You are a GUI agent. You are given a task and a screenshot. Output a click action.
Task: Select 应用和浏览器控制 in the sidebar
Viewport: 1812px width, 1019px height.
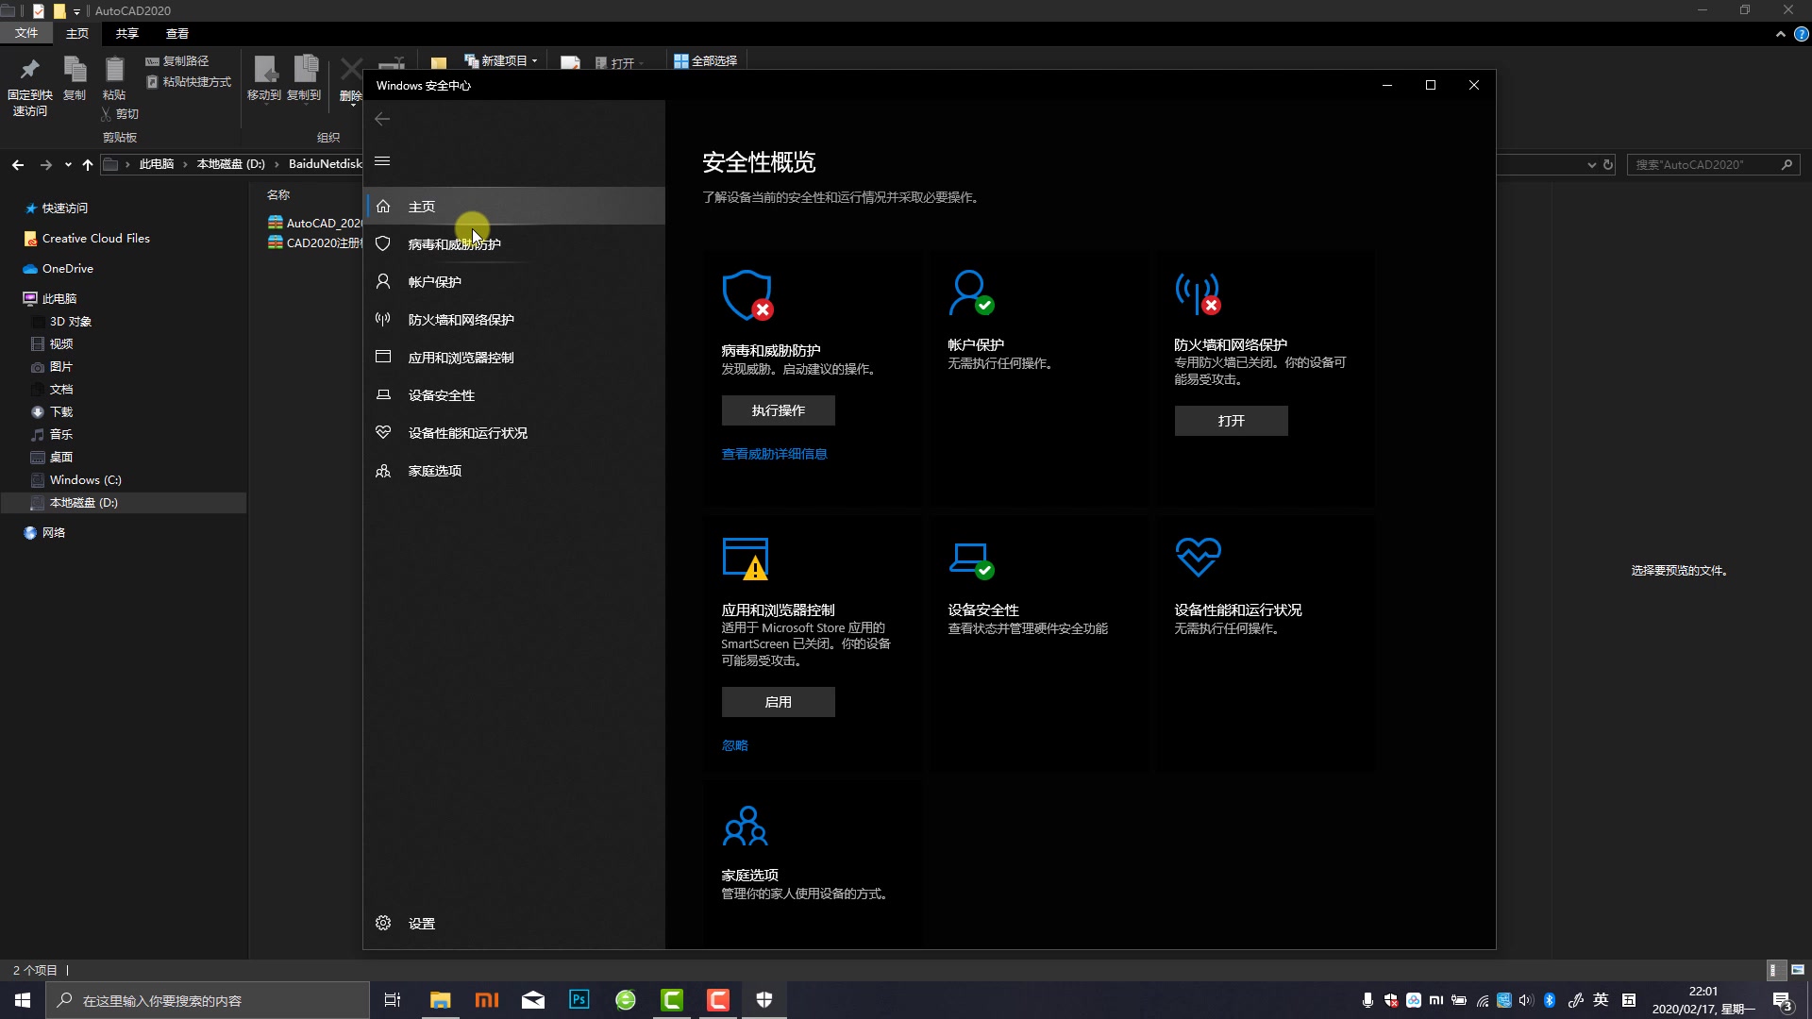point(514,358)
